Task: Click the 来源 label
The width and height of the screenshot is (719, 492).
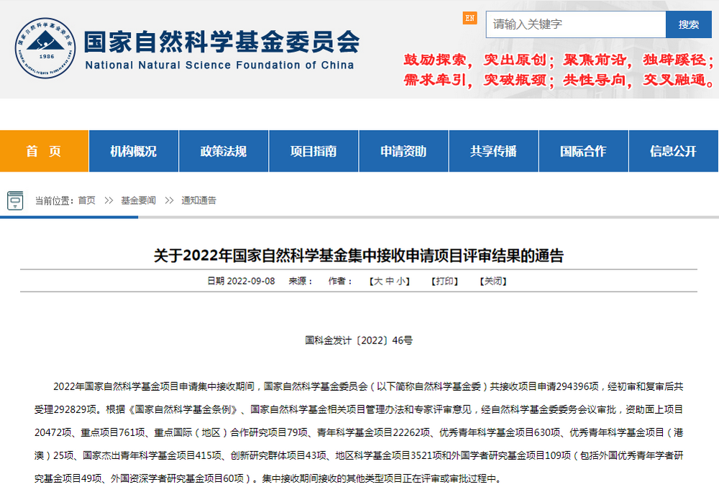Action: (x=301, y=281)
